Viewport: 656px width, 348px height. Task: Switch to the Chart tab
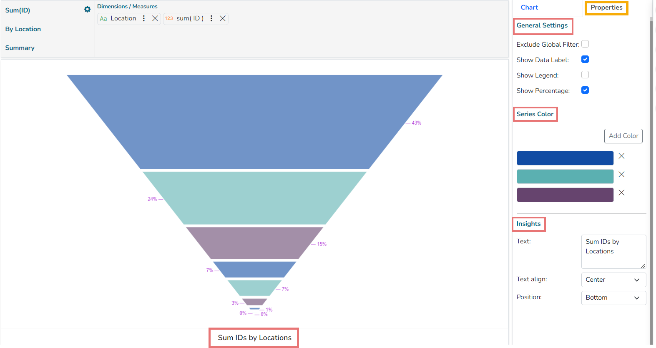529,8
